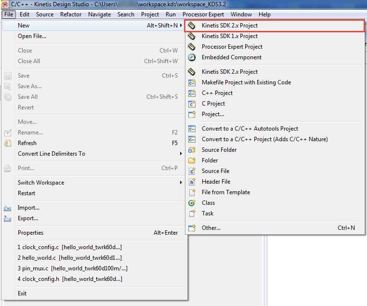Screen dimensions: 367x306
Task: Click the Refresh icon in the File menu
Action: (8, 143)
